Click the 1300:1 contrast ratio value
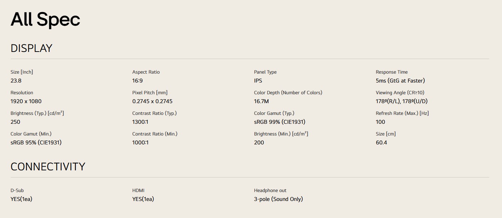This screenshot has width=502, height=218. coord(140,122)
